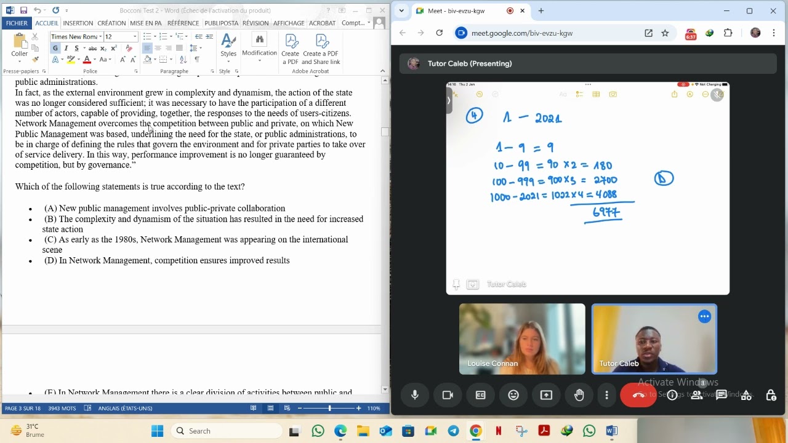Bookmark the page with the star icon
Image resolution: width=788 pixels, height=443 pixels.
pyautogui.click(x=665, y=33)
